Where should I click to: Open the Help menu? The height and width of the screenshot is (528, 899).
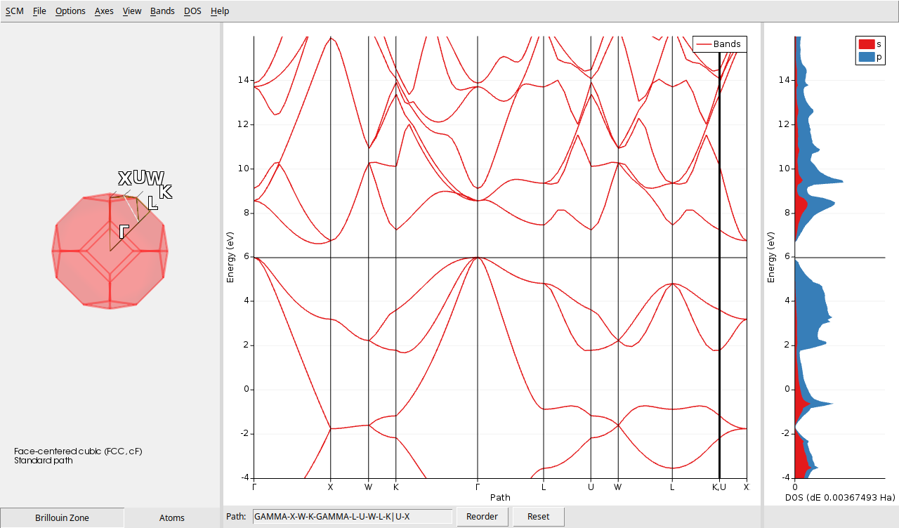tap(219, 11)
